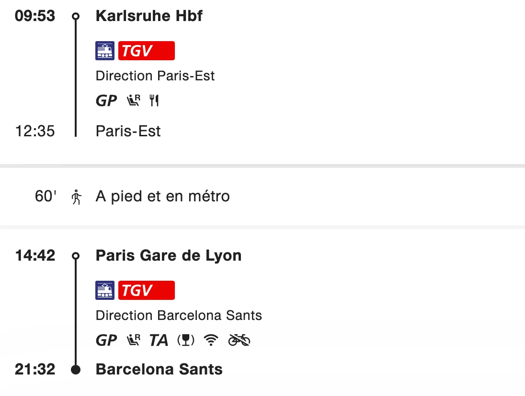Click the "Direction Barcelona Sants" text
Image resolution: width=525 pixels, height=396 pixels.
pos(179,316)
